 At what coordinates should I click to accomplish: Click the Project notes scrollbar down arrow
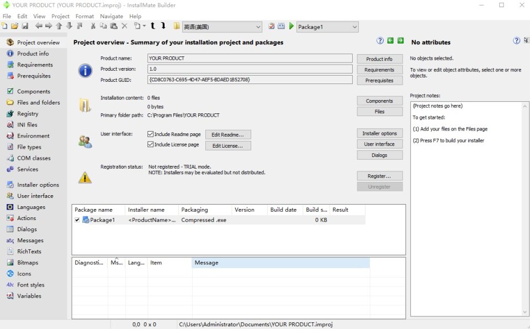click(x=525, y=312)
